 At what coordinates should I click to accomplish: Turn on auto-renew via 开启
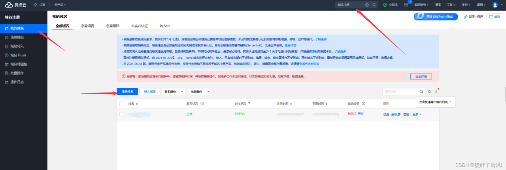[361, 114]
